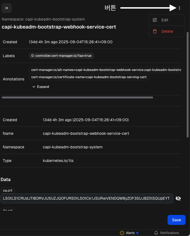Click the cert-manager.io/certificate-name annotation chip
Viewport: 190px width, 236px height.
pyautogui.click(x=89, y=77)
